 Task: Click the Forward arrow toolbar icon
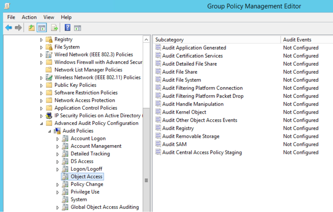[x=18, y=28]
